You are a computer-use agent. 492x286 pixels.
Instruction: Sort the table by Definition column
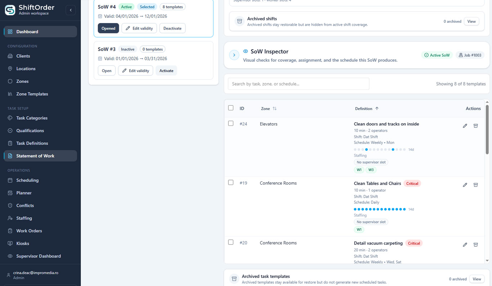(x=367, y=109)
